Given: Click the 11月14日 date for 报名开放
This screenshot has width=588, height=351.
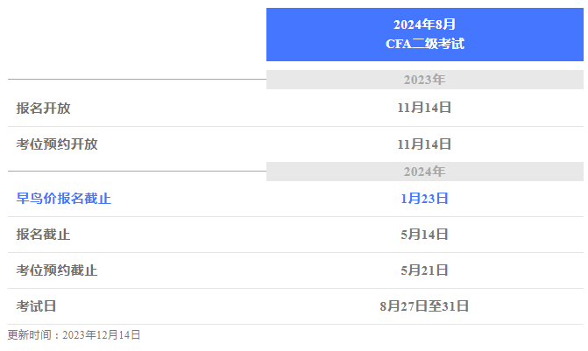Looking at the screenshot, I should (424, 108).
